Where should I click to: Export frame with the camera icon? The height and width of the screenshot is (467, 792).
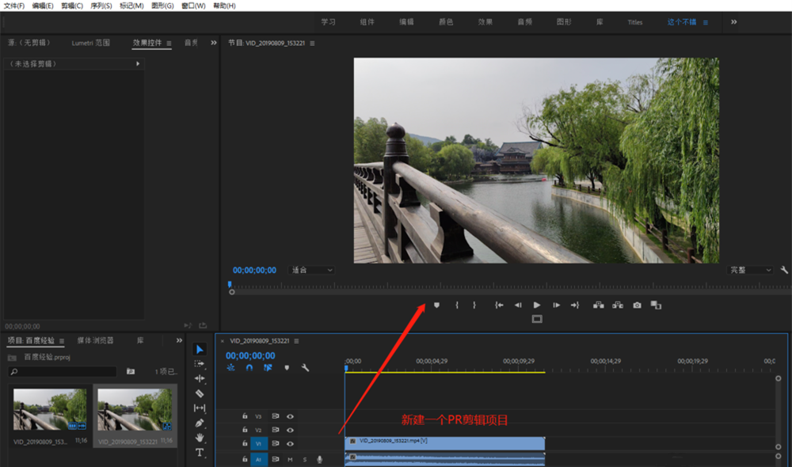[x=637, y=305]
